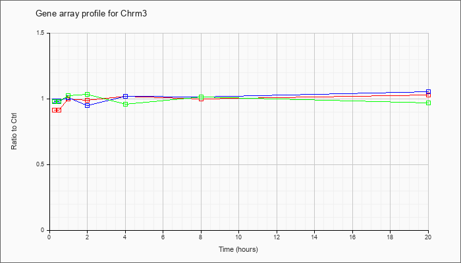Image resolution: width=461 pixels, height=263 pixels.
Task: Select the blue data marker at 4 hours
Action: point(125,97)
